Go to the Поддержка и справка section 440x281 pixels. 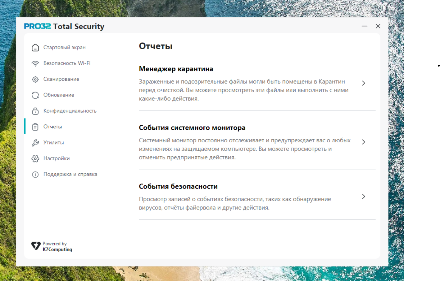[70, 174]
